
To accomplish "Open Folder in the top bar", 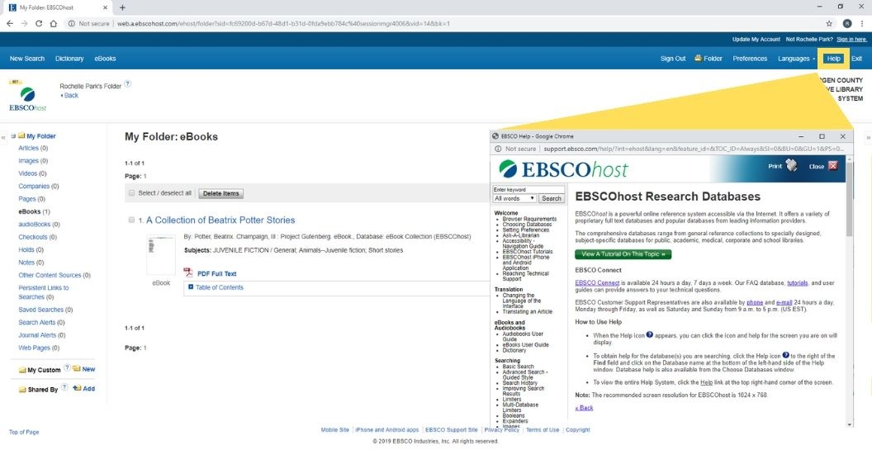I will (708, 59).
